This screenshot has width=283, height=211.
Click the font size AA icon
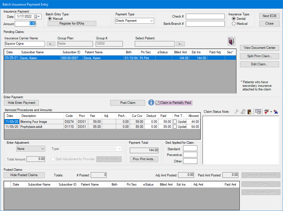pos(276,112)
